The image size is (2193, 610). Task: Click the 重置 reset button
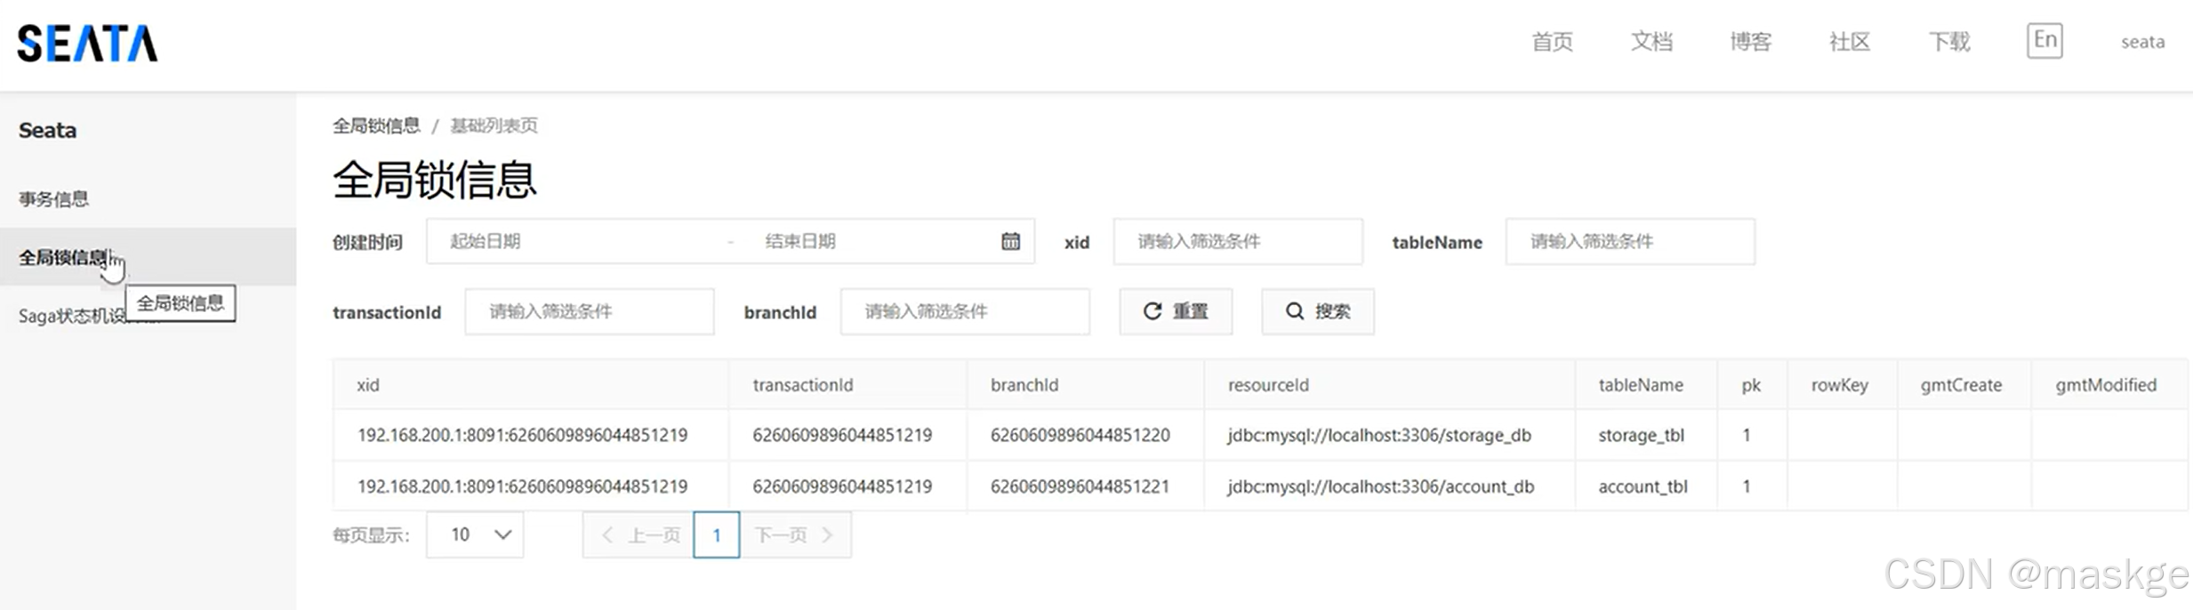(x=1176, y=311)
